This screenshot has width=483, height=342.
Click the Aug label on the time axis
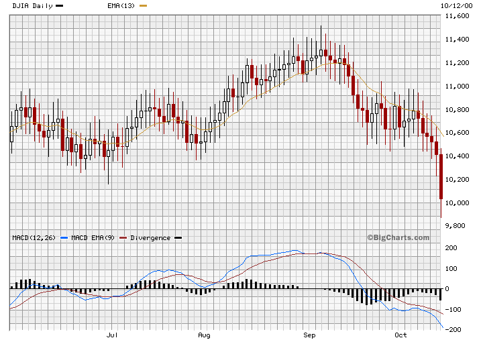204,334
